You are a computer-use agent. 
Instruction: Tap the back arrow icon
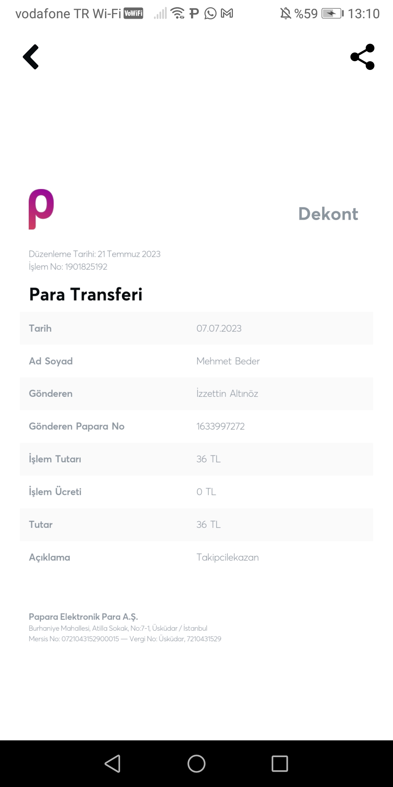(31, 57)
